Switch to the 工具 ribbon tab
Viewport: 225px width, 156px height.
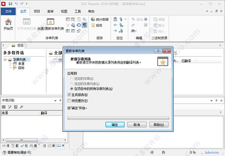[x=78, y=11]
